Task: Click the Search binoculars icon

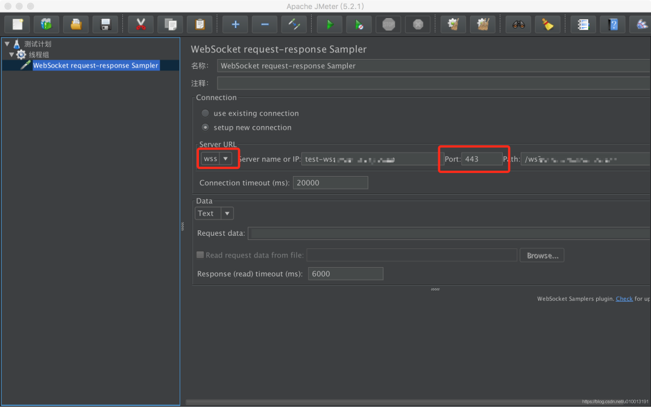Action: (x=518, y=25)
